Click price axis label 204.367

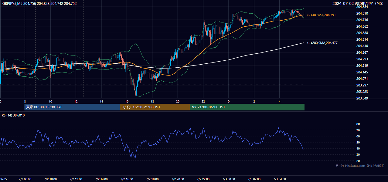point(362,52)
